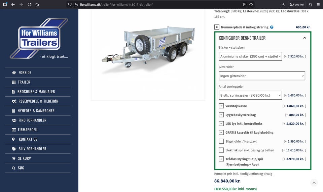This screenshot has height=192, width=323.
Task: Open the Antal surringsøjer dropdown
Action: point(250,95)
